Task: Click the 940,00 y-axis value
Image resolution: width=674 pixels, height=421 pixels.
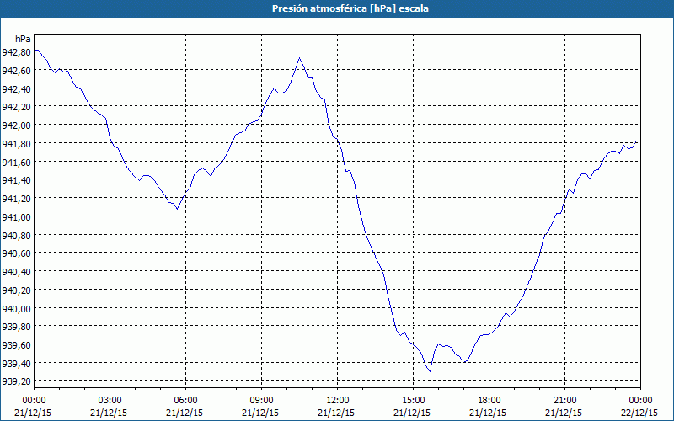Action: coord(16,308)
